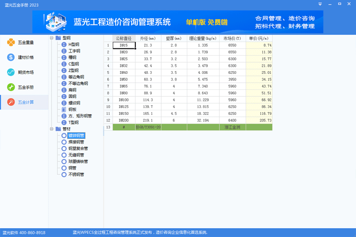Open the 期货市场 chart icon

click(11, 72)
